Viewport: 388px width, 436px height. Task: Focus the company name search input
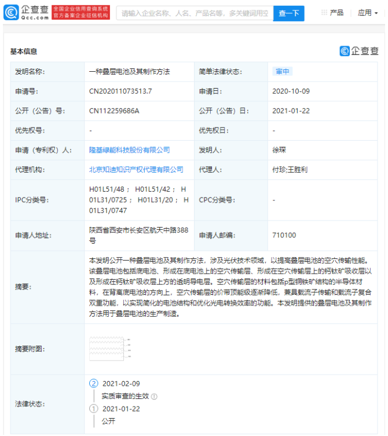(x=195, y=13)
